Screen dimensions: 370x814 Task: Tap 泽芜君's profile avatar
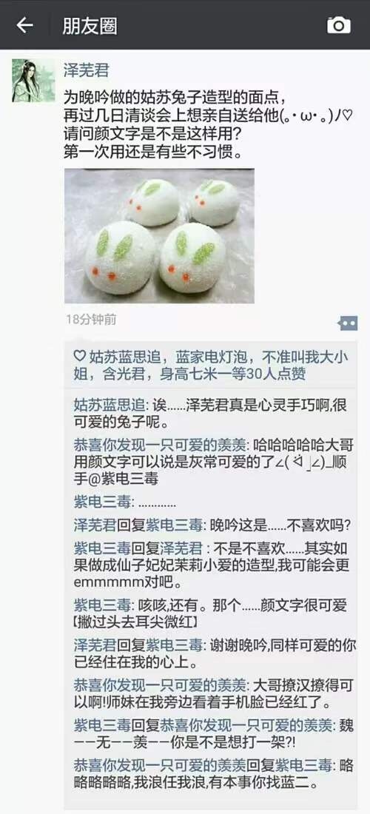coord(33,80)
